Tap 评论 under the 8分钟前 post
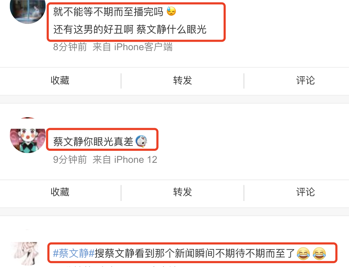Screen dimensions: 349x267 [305, 81]
